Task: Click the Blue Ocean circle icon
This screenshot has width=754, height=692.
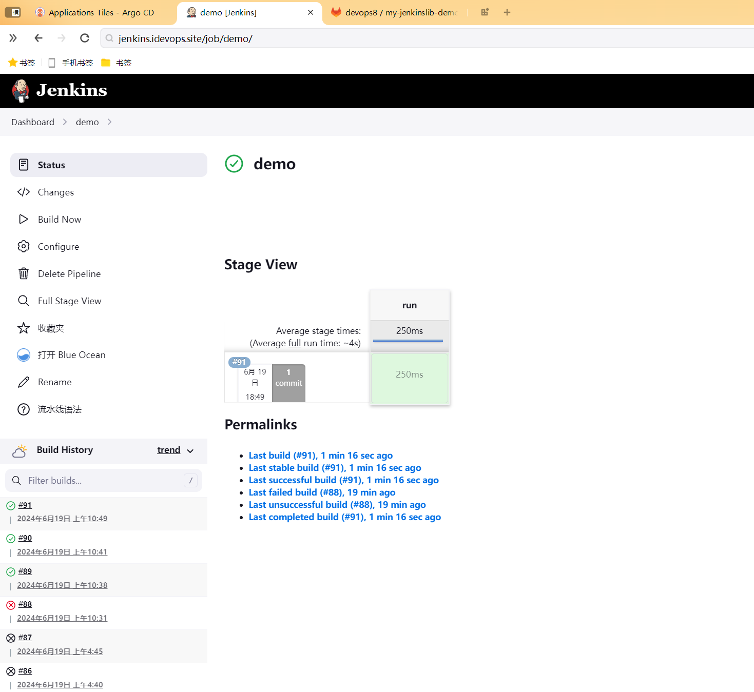Action: pyautogui.click(x=24, y=355)
